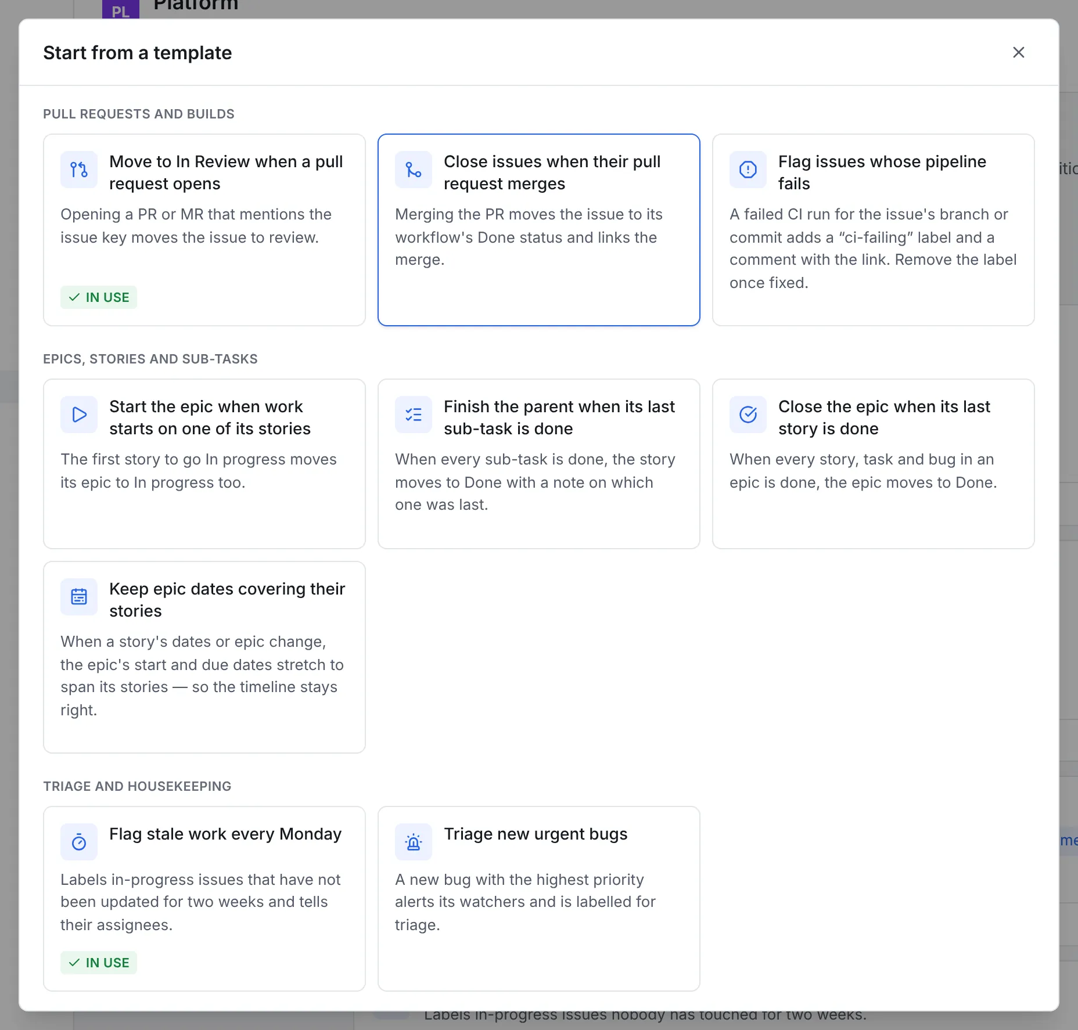Click the play icon on 'Start the epic' card
The width and height of the screenshot is (1078, 1030).
79,415
